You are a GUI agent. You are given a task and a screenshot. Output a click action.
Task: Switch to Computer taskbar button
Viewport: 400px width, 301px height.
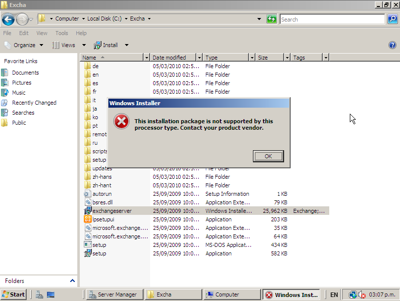point(232,294)
